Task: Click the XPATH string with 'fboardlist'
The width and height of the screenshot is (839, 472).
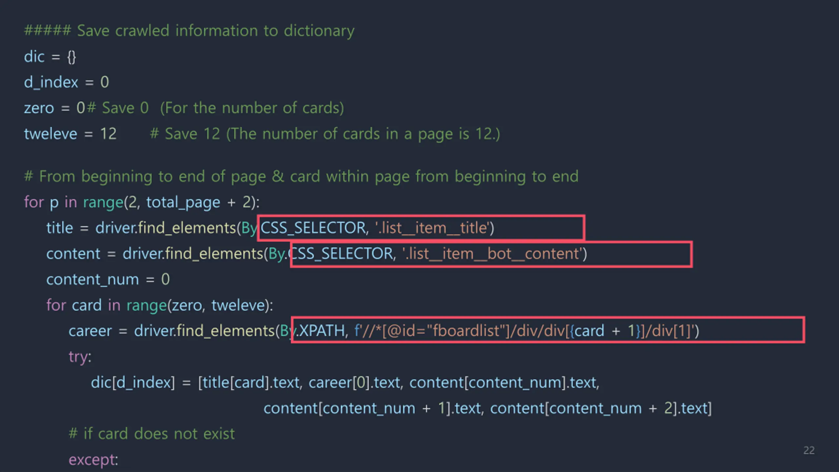Action: click(524, 331)
